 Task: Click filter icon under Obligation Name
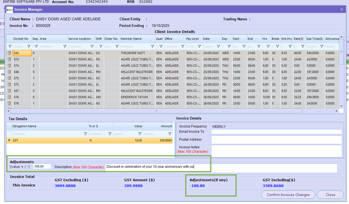85,134
